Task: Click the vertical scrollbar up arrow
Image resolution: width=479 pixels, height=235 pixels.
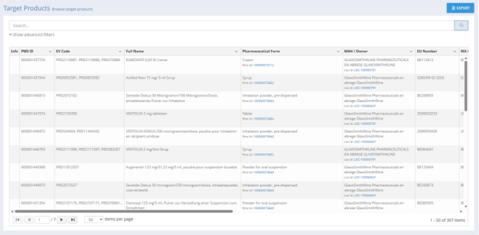Action: pos(466,59)
